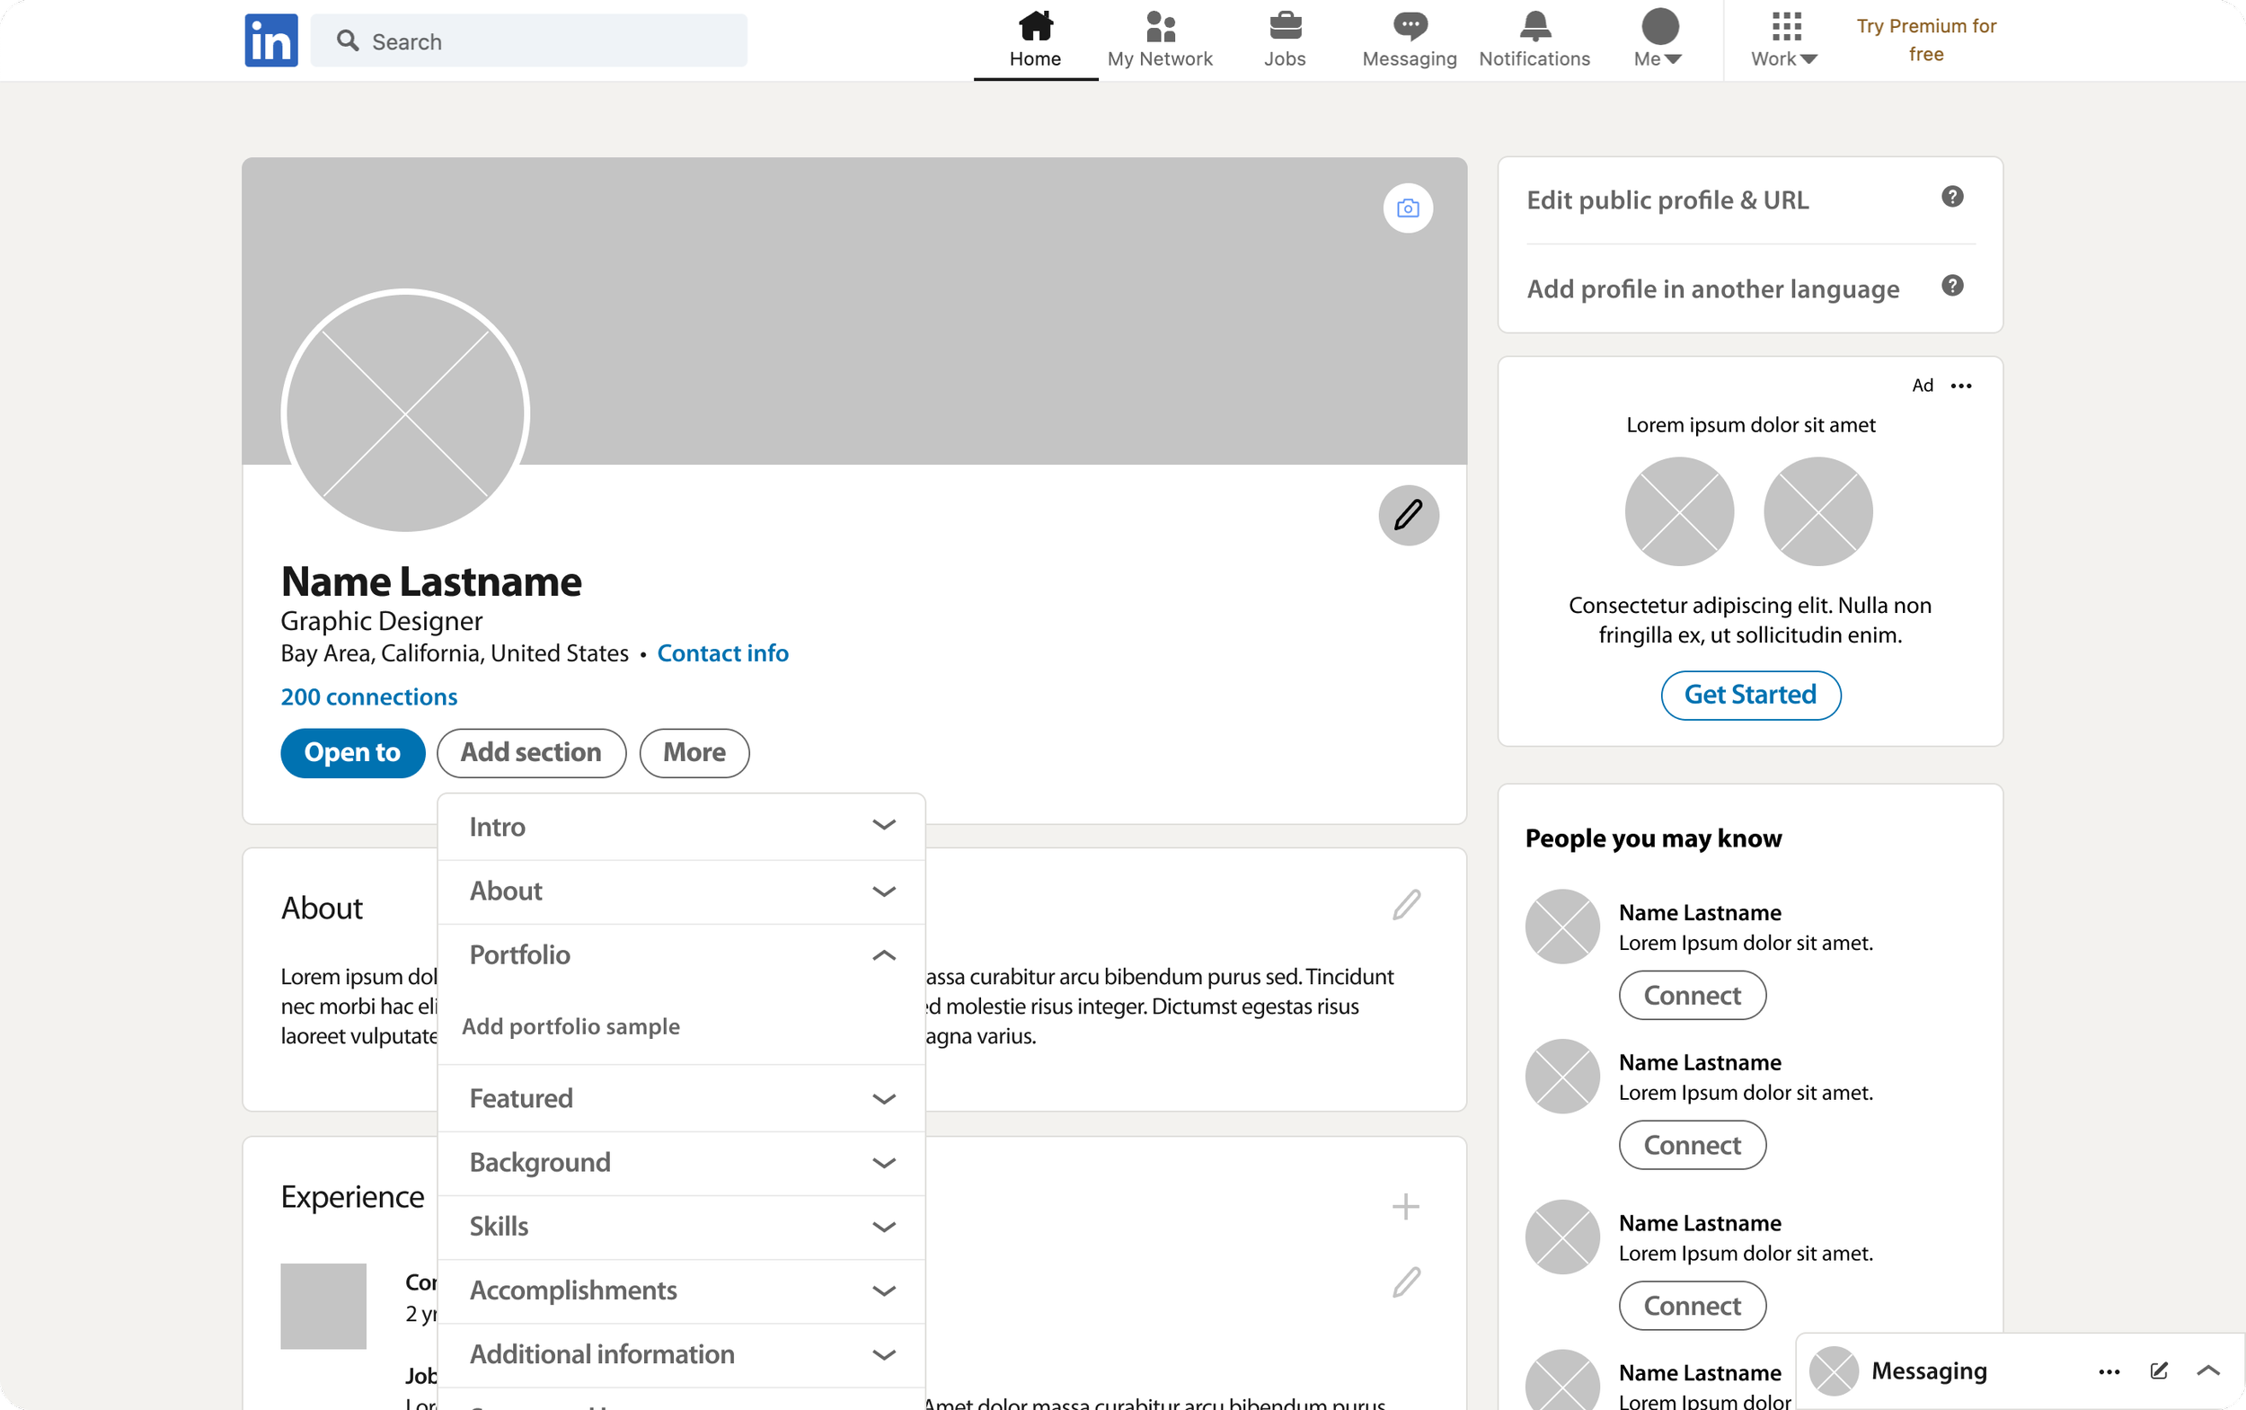Open the Work apps dropdown
Viewport: 2246px width, 1410px height.
1783,40
